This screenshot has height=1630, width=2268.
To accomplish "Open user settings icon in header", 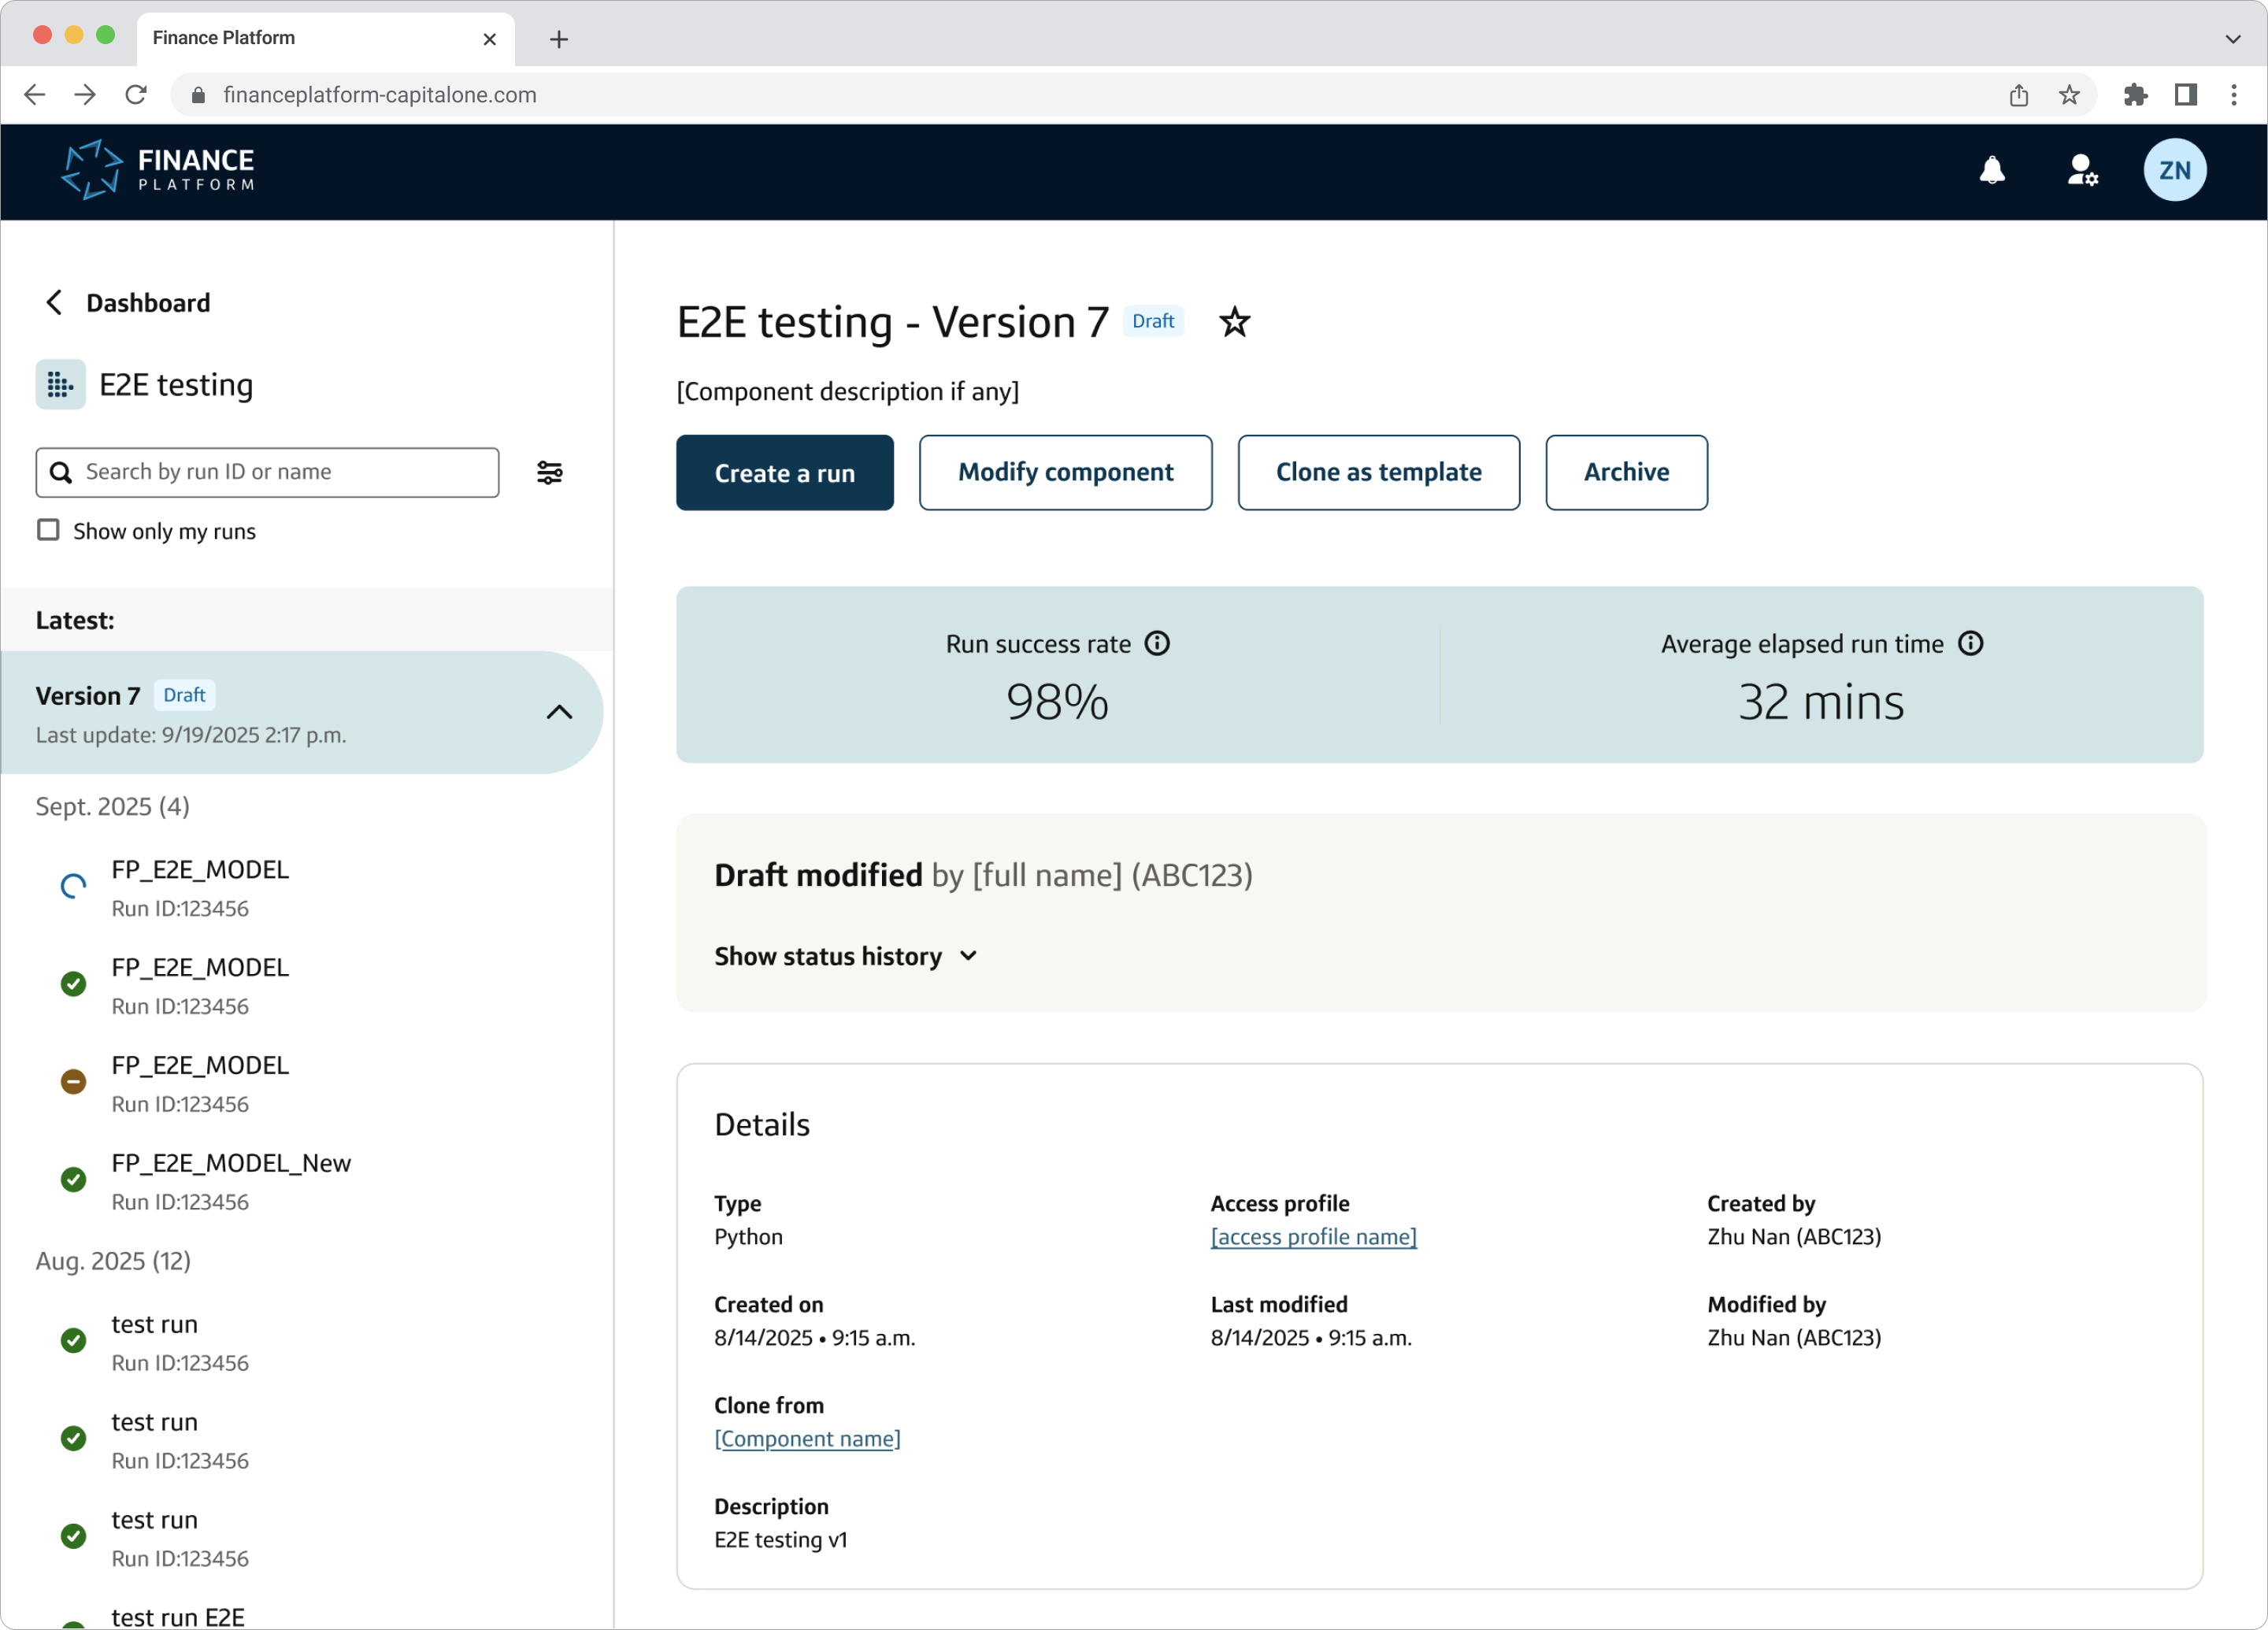I will click(2082, 170).
